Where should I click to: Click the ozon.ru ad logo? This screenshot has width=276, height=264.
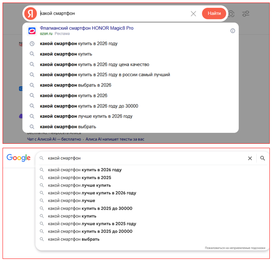tap(32, 31)
